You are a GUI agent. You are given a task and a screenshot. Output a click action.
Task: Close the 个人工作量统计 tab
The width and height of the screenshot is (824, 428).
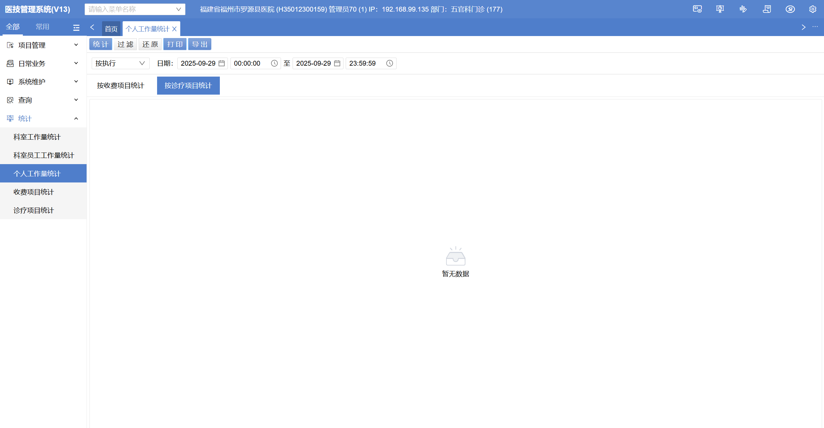174,29
